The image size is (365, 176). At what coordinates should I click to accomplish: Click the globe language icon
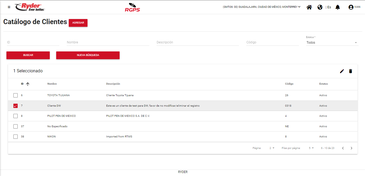[320, 7]
